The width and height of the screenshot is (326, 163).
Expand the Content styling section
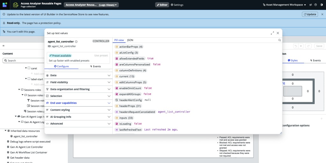point(78,110)
